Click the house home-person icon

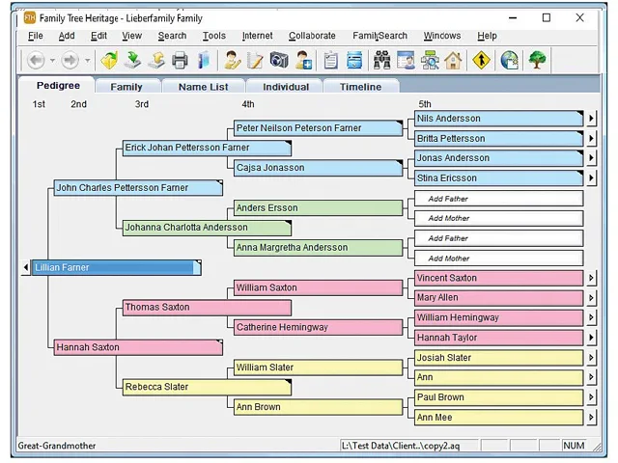tap(453, 60)
